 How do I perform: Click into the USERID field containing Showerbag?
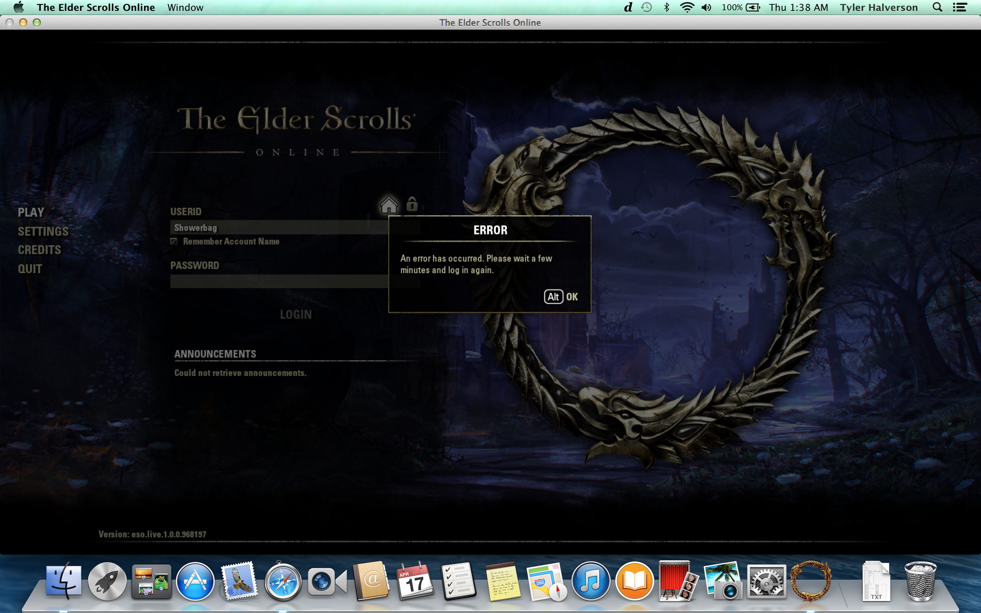[x=295, y=227]
